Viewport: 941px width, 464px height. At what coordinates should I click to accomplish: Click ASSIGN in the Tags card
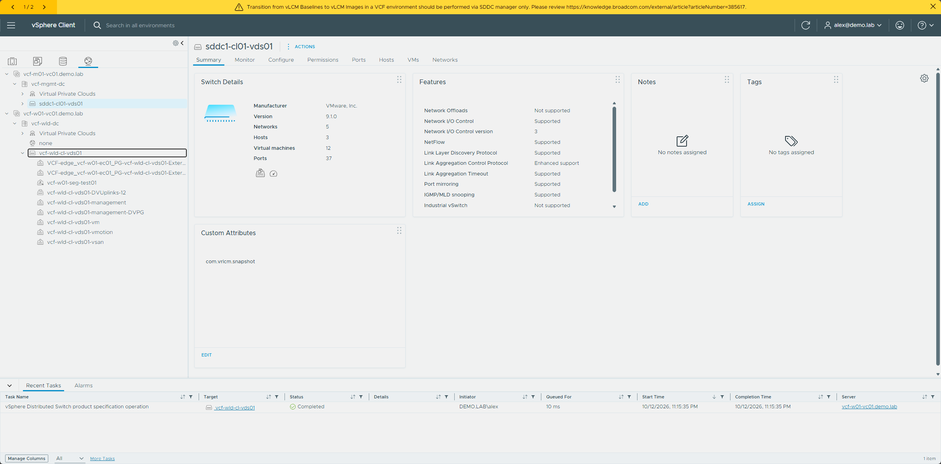coord(756,204)
